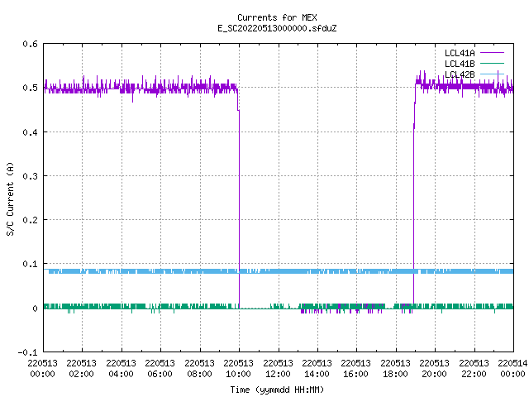529x397 pixels.
Task: Click the y-axis tick value 0.2
Action: 31,220
